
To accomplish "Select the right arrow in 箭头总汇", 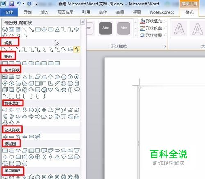I will pos(5,110).
